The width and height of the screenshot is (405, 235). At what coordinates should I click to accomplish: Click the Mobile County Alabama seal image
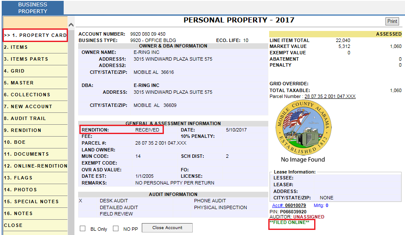pos(304,128)
